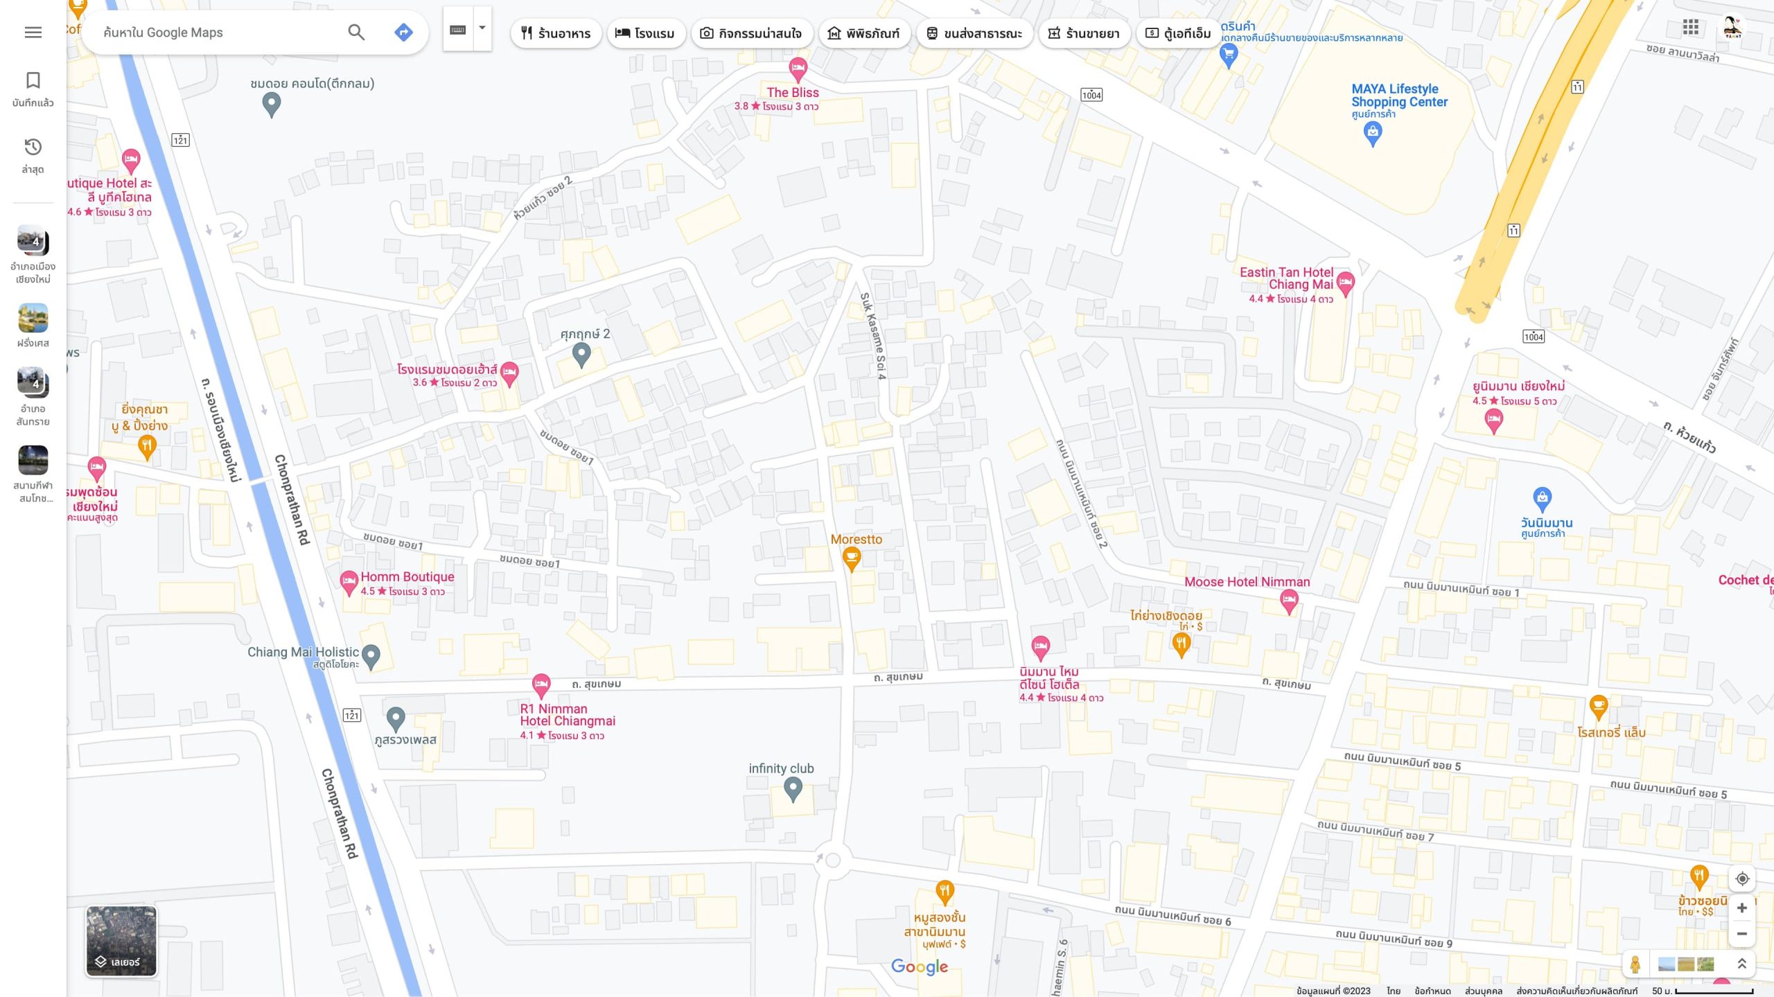Viewport: 1774px width, 997px height.
Task: Click the ข้อกำหนด footer link
Action: click(x=1432, y=991)
